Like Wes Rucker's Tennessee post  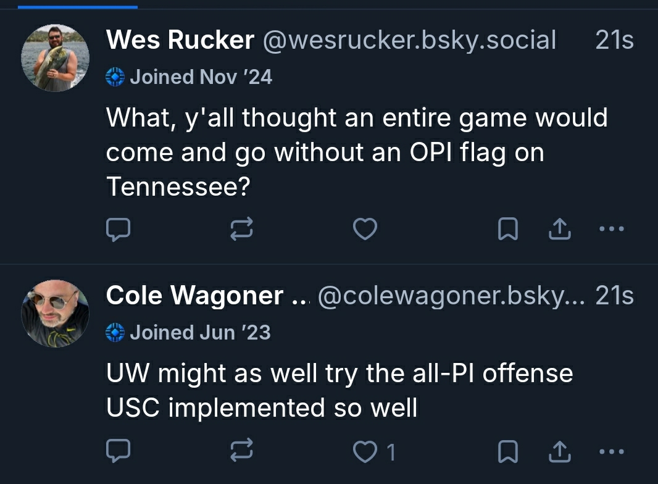[x=365, y=230]
